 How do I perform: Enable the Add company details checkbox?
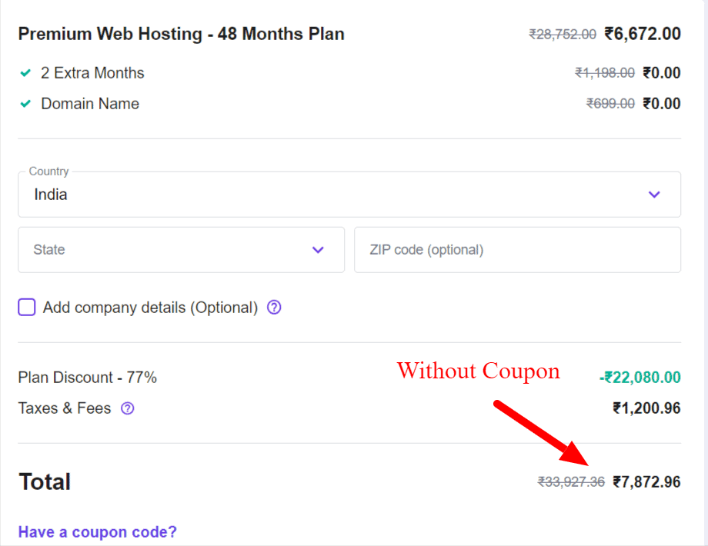[27, 308]
